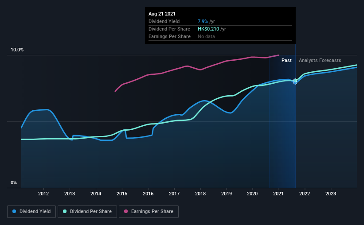The width and height of the screenshot is (364, 225).
Task: Select the 2020 x-axis label
Action: pyautogui.click(x=252, y=194)
